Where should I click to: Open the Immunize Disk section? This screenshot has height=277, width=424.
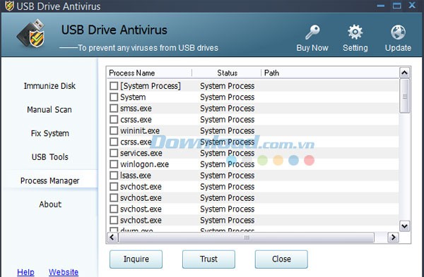49,86
